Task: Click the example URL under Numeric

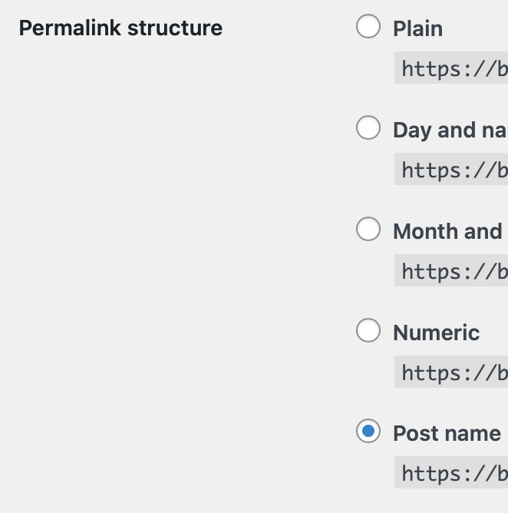Action: click(451, 372)
